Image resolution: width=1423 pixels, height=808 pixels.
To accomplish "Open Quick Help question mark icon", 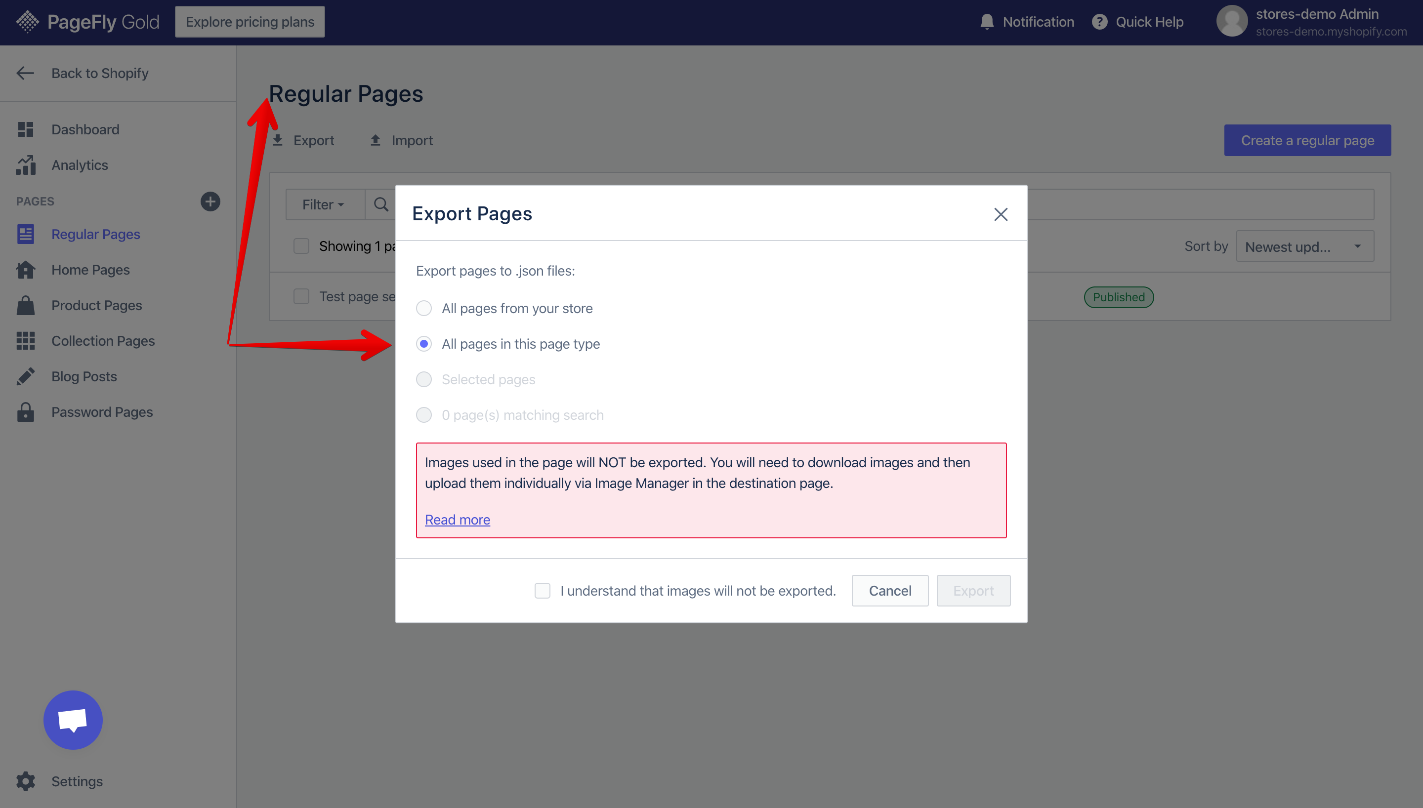I will (x=1099, y=22).
